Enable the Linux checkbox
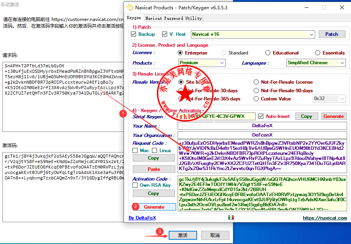 pyautogui.click(x=154, y=151)
